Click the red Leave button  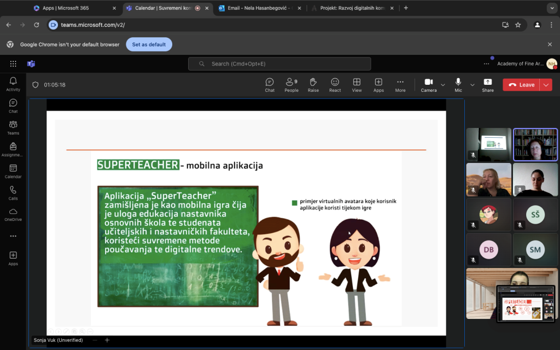[521, 85]
